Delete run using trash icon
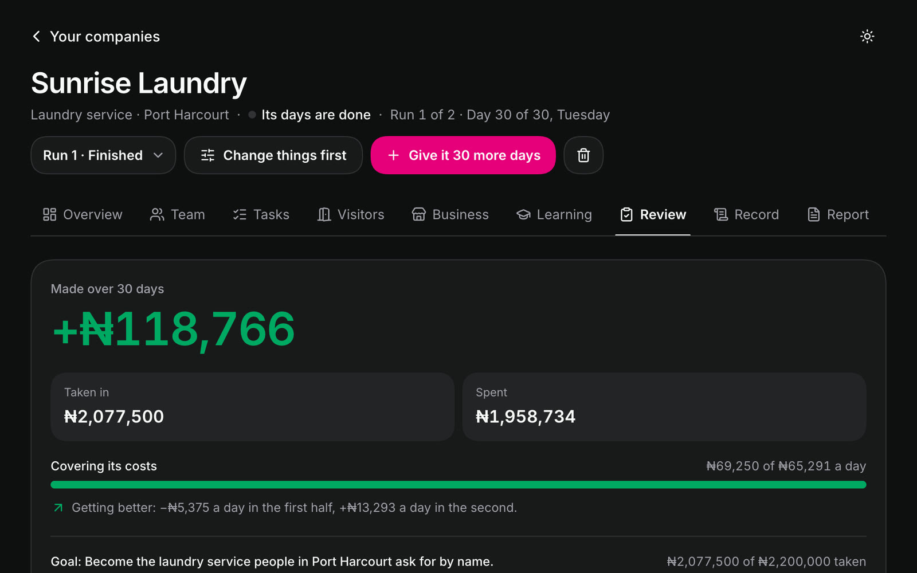The image size is (917, 573). [583, 155]
